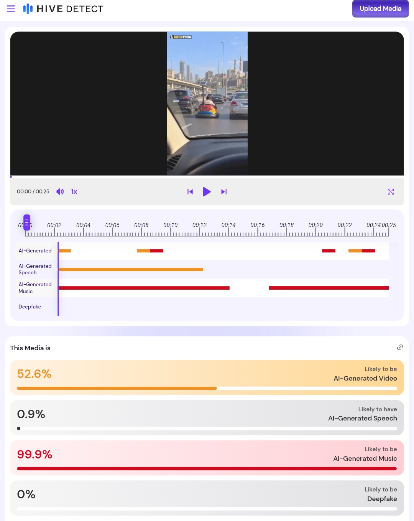Select the AI-Generated Speech orange segment
Screen dimensions: 414x521
pos(131,269)
